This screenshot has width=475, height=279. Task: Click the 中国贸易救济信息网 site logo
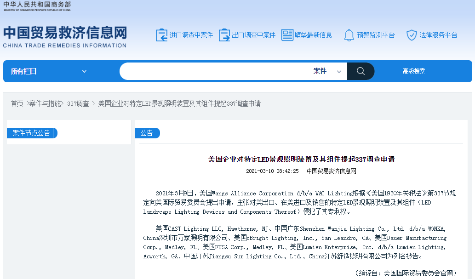tap(65, 37)
